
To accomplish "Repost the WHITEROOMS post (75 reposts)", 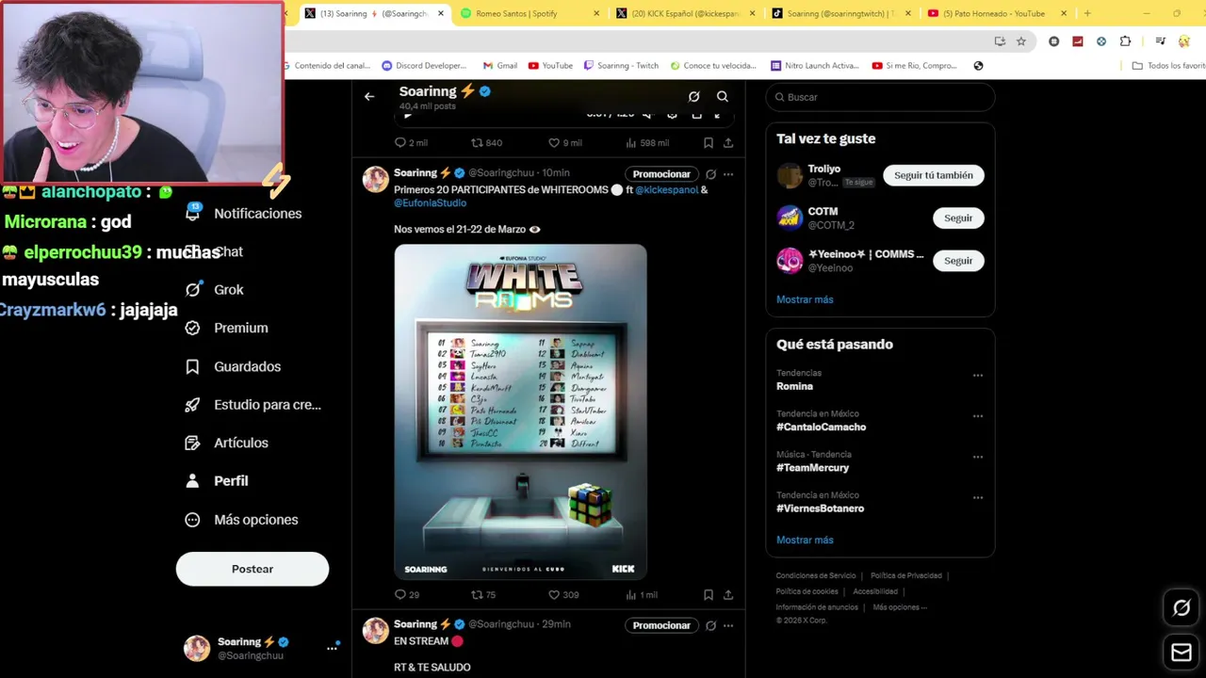I will [x=483, y=595].
